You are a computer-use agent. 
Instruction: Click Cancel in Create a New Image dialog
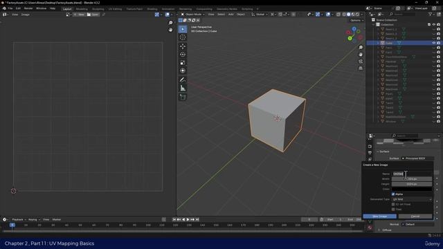[415, 216]
